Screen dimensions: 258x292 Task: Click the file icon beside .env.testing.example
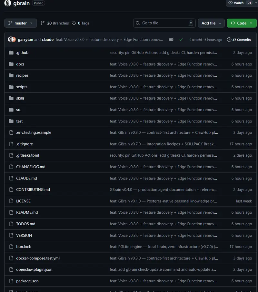coord(11,132)
